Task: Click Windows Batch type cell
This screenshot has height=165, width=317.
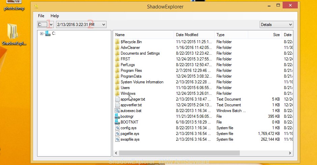Action: [x=231, y=111]
